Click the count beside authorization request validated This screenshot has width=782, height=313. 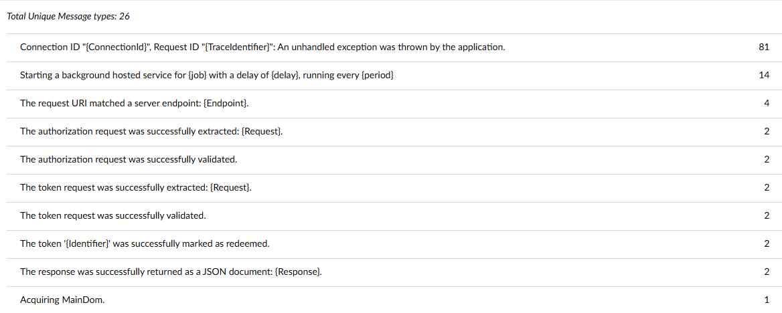tap(767, 160)
